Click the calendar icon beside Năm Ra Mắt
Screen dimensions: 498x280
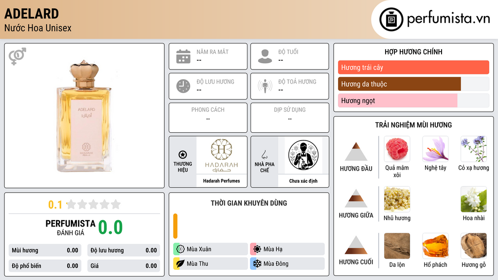tap(183, 56)
